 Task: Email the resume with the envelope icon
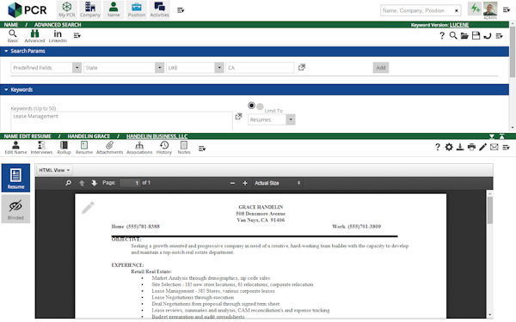click(494, 147)
